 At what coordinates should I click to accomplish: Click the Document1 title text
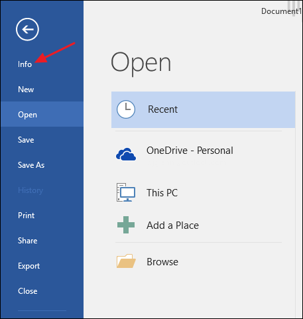pyautogui.click(x=281, y=11)
